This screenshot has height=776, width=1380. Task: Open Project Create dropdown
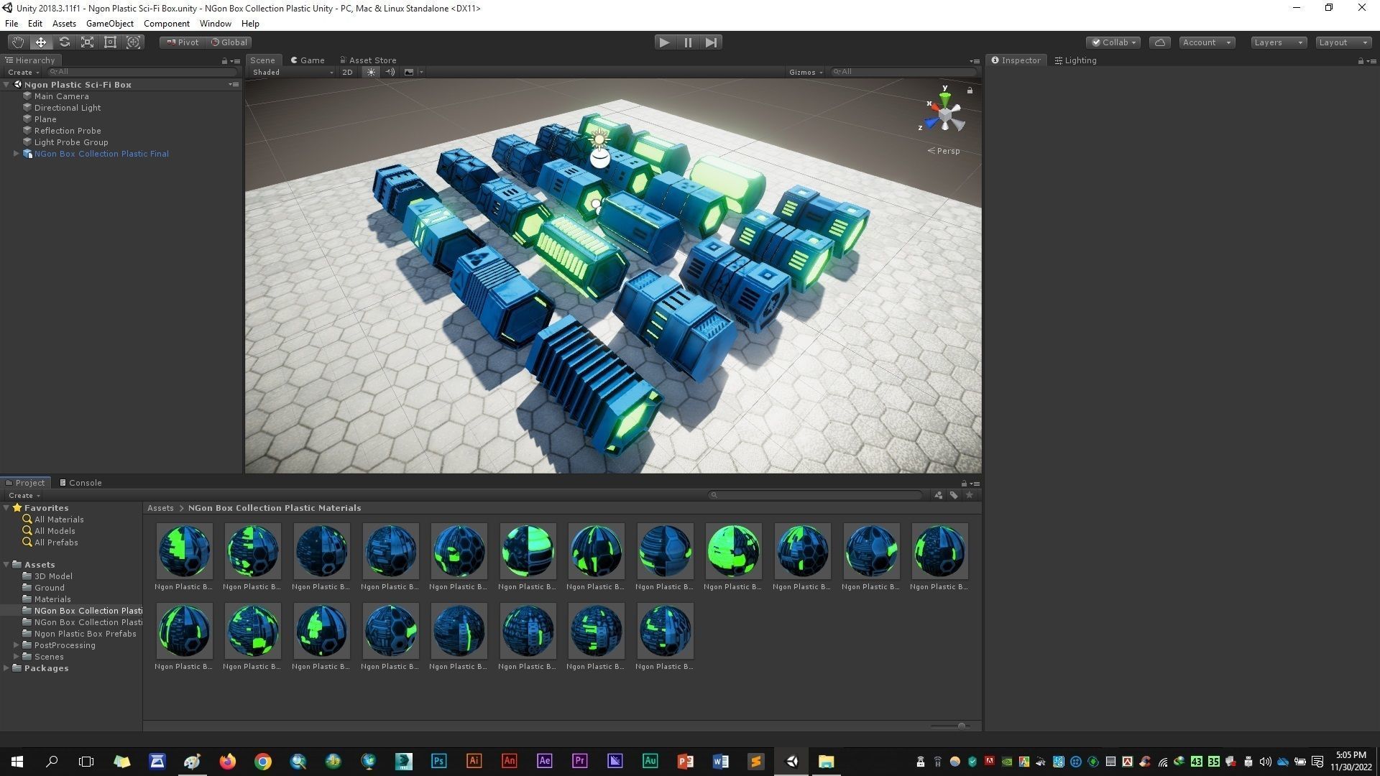[x=24, y=496]
